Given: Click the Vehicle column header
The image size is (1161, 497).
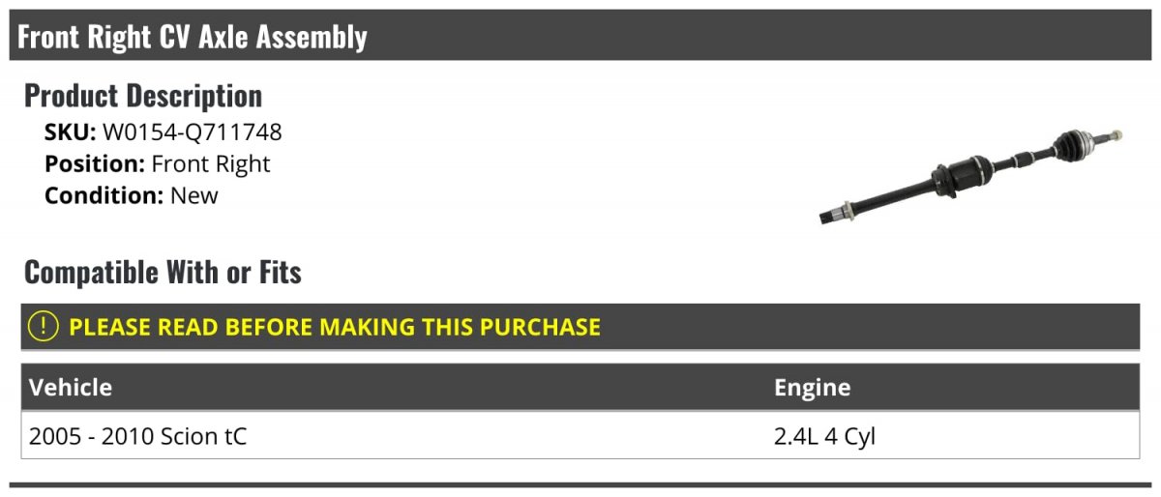Looking at the screenshot, I should [x=71, y=388].
